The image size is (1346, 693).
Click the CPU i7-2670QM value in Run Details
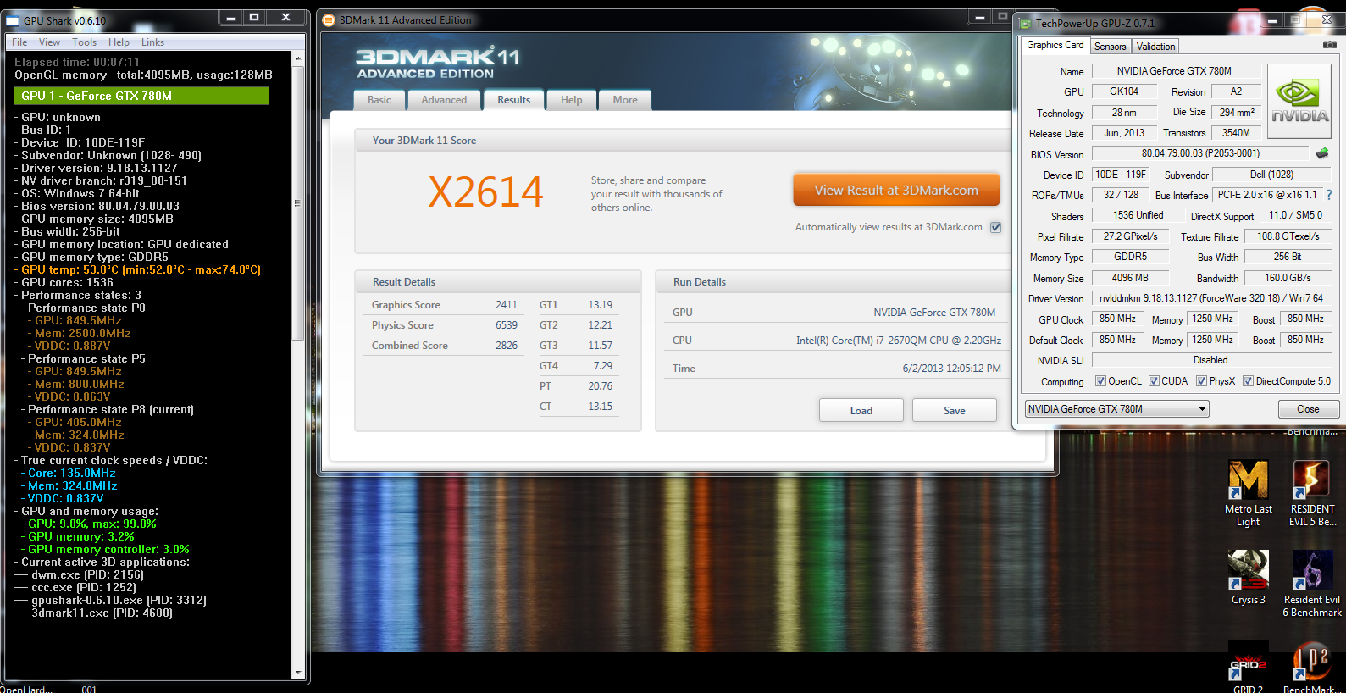coord(898,341)
